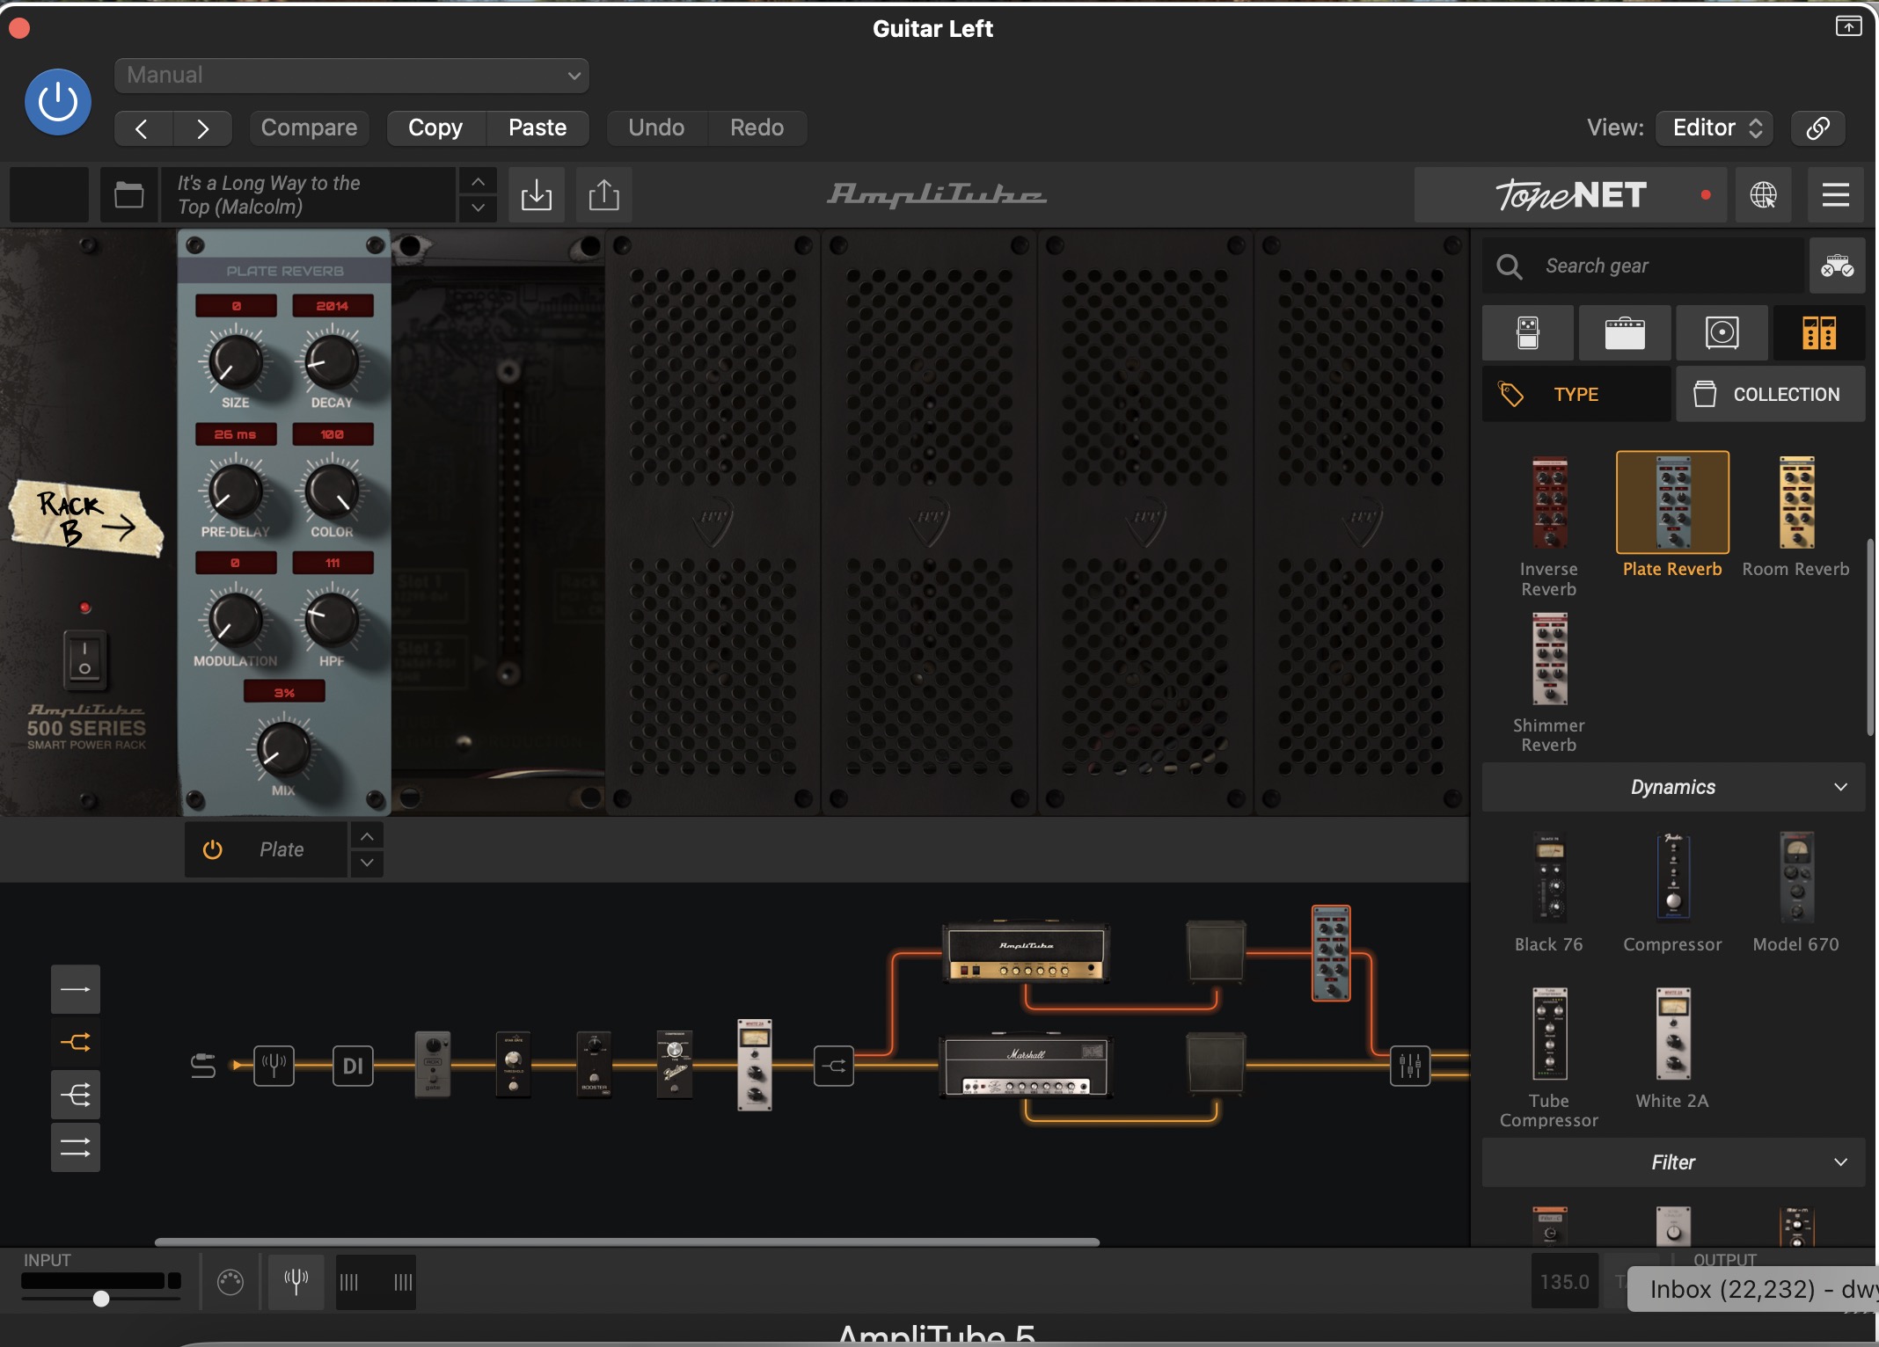Click the Compare button
Screen dimensions: 1879x1347
point(309,127)
